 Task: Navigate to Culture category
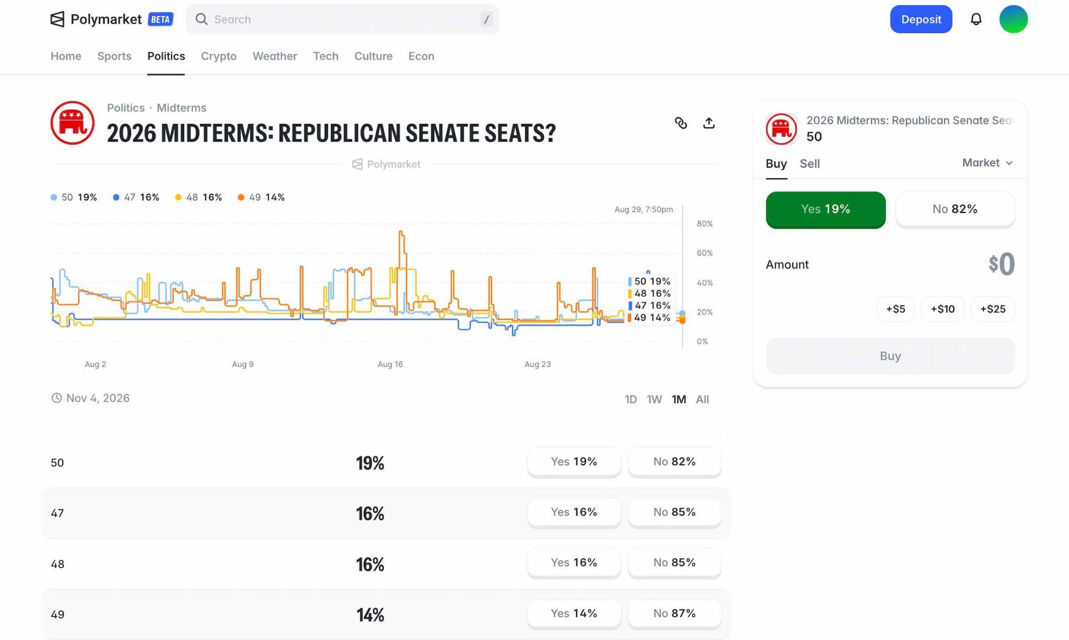click(373, 56)
